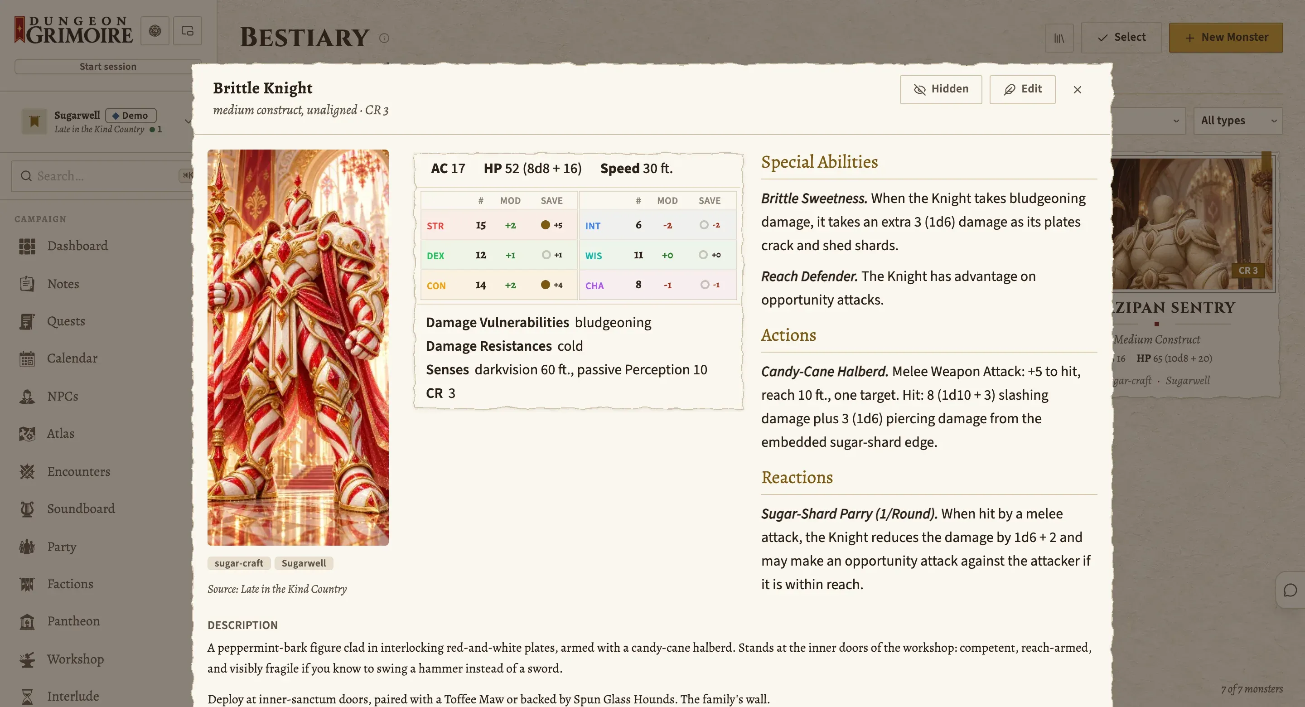Viewport: 1305px width, 707px height.
Task: Open the NPCs bust icon
Action: click(x=27, y=396)
